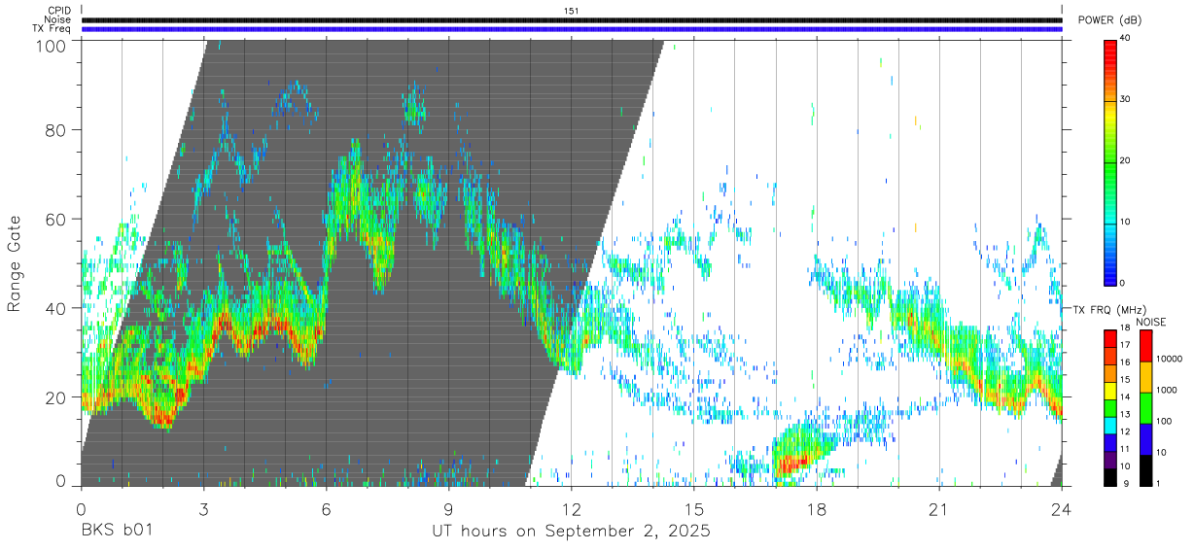Screen dimensions: 1194x551
Task: Pick the yellow swatch of the NOISE legend
Action: point(1145,377)
